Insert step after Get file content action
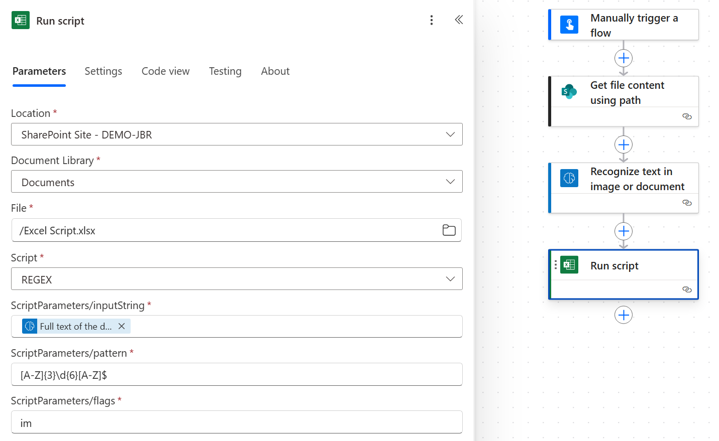719x441 pixels. tap(624, 145)
